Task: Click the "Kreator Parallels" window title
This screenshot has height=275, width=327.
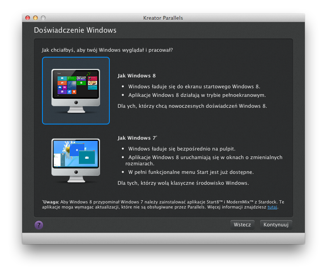Action: pyautogui.click(x=163, y=18)
